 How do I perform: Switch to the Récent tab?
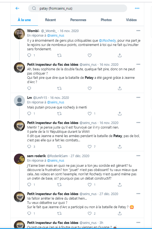coord(51,20)
